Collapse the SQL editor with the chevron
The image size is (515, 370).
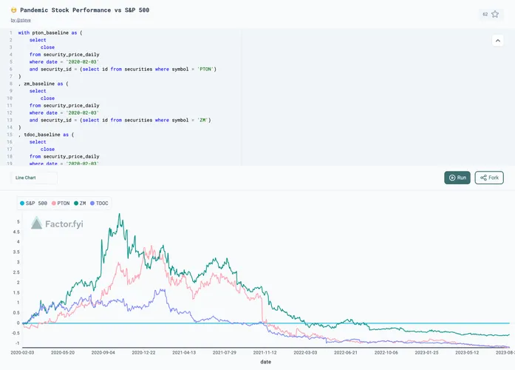point(498,41)
